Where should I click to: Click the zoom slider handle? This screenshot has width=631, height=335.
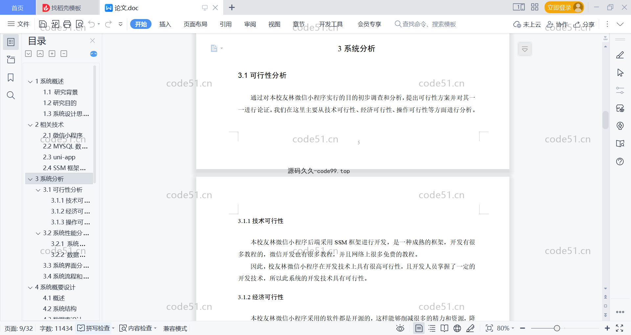[557, 328]
